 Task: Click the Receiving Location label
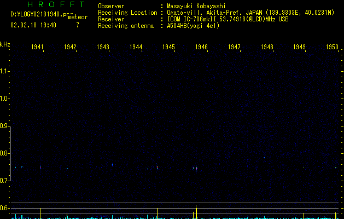click(127, 13)
